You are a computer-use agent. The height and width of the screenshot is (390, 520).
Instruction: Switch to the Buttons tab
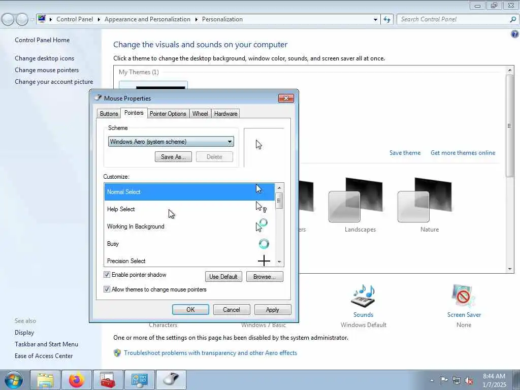[x=109, y=114]
